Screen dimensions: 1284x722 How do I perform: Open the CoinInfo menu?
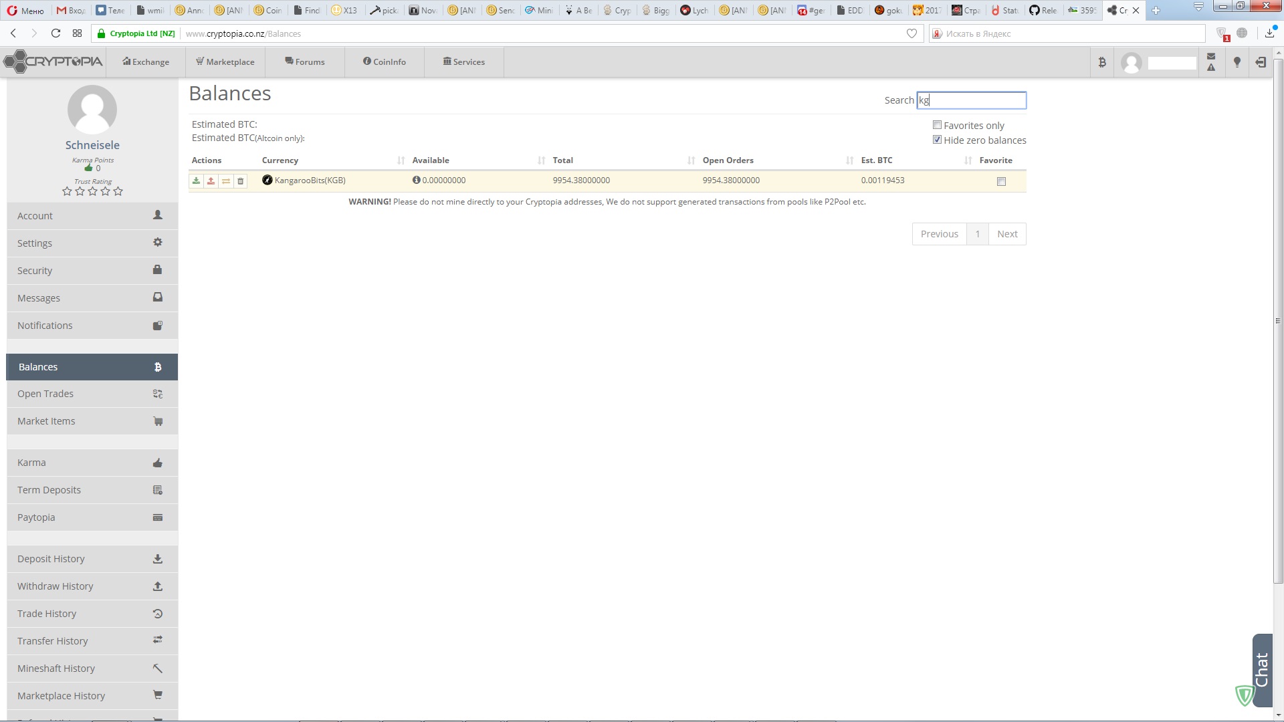point(385,62)
